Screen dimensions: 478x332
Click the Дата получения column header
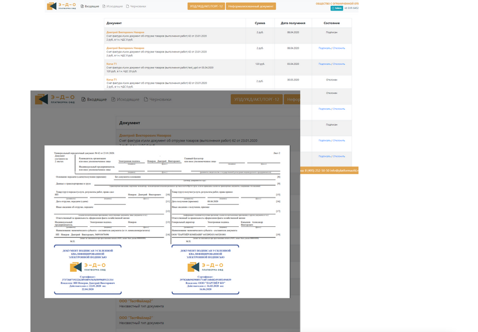click(293, 23)
